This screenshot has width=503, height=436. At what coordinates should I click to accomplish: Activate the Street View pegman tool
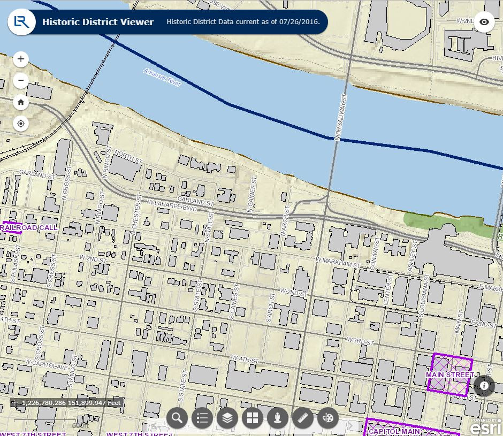coord(277,418)
